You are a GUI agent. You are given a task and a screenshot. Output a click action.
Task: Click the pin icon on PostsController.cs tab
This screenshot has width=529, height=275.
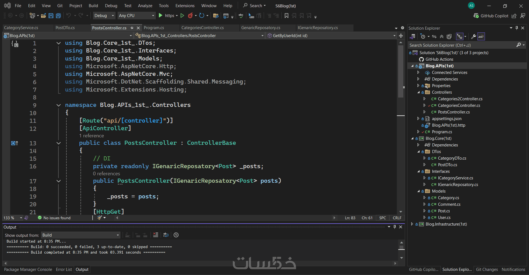132,28
